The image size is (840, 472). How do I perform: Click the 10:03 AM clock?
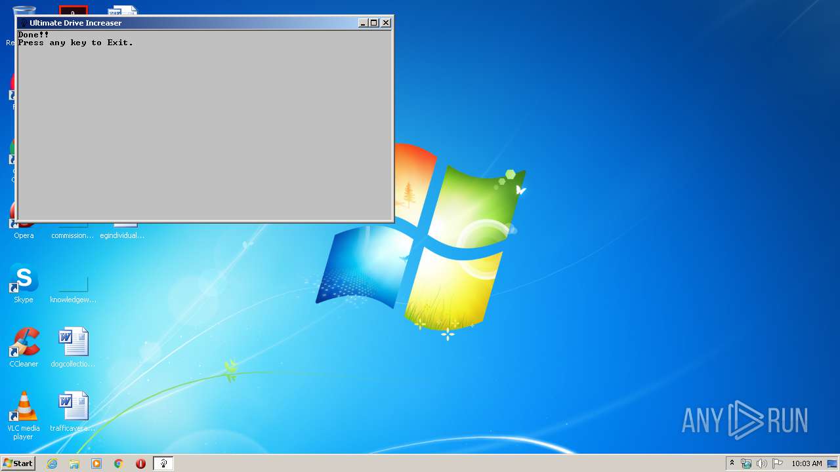coord(807,463)
